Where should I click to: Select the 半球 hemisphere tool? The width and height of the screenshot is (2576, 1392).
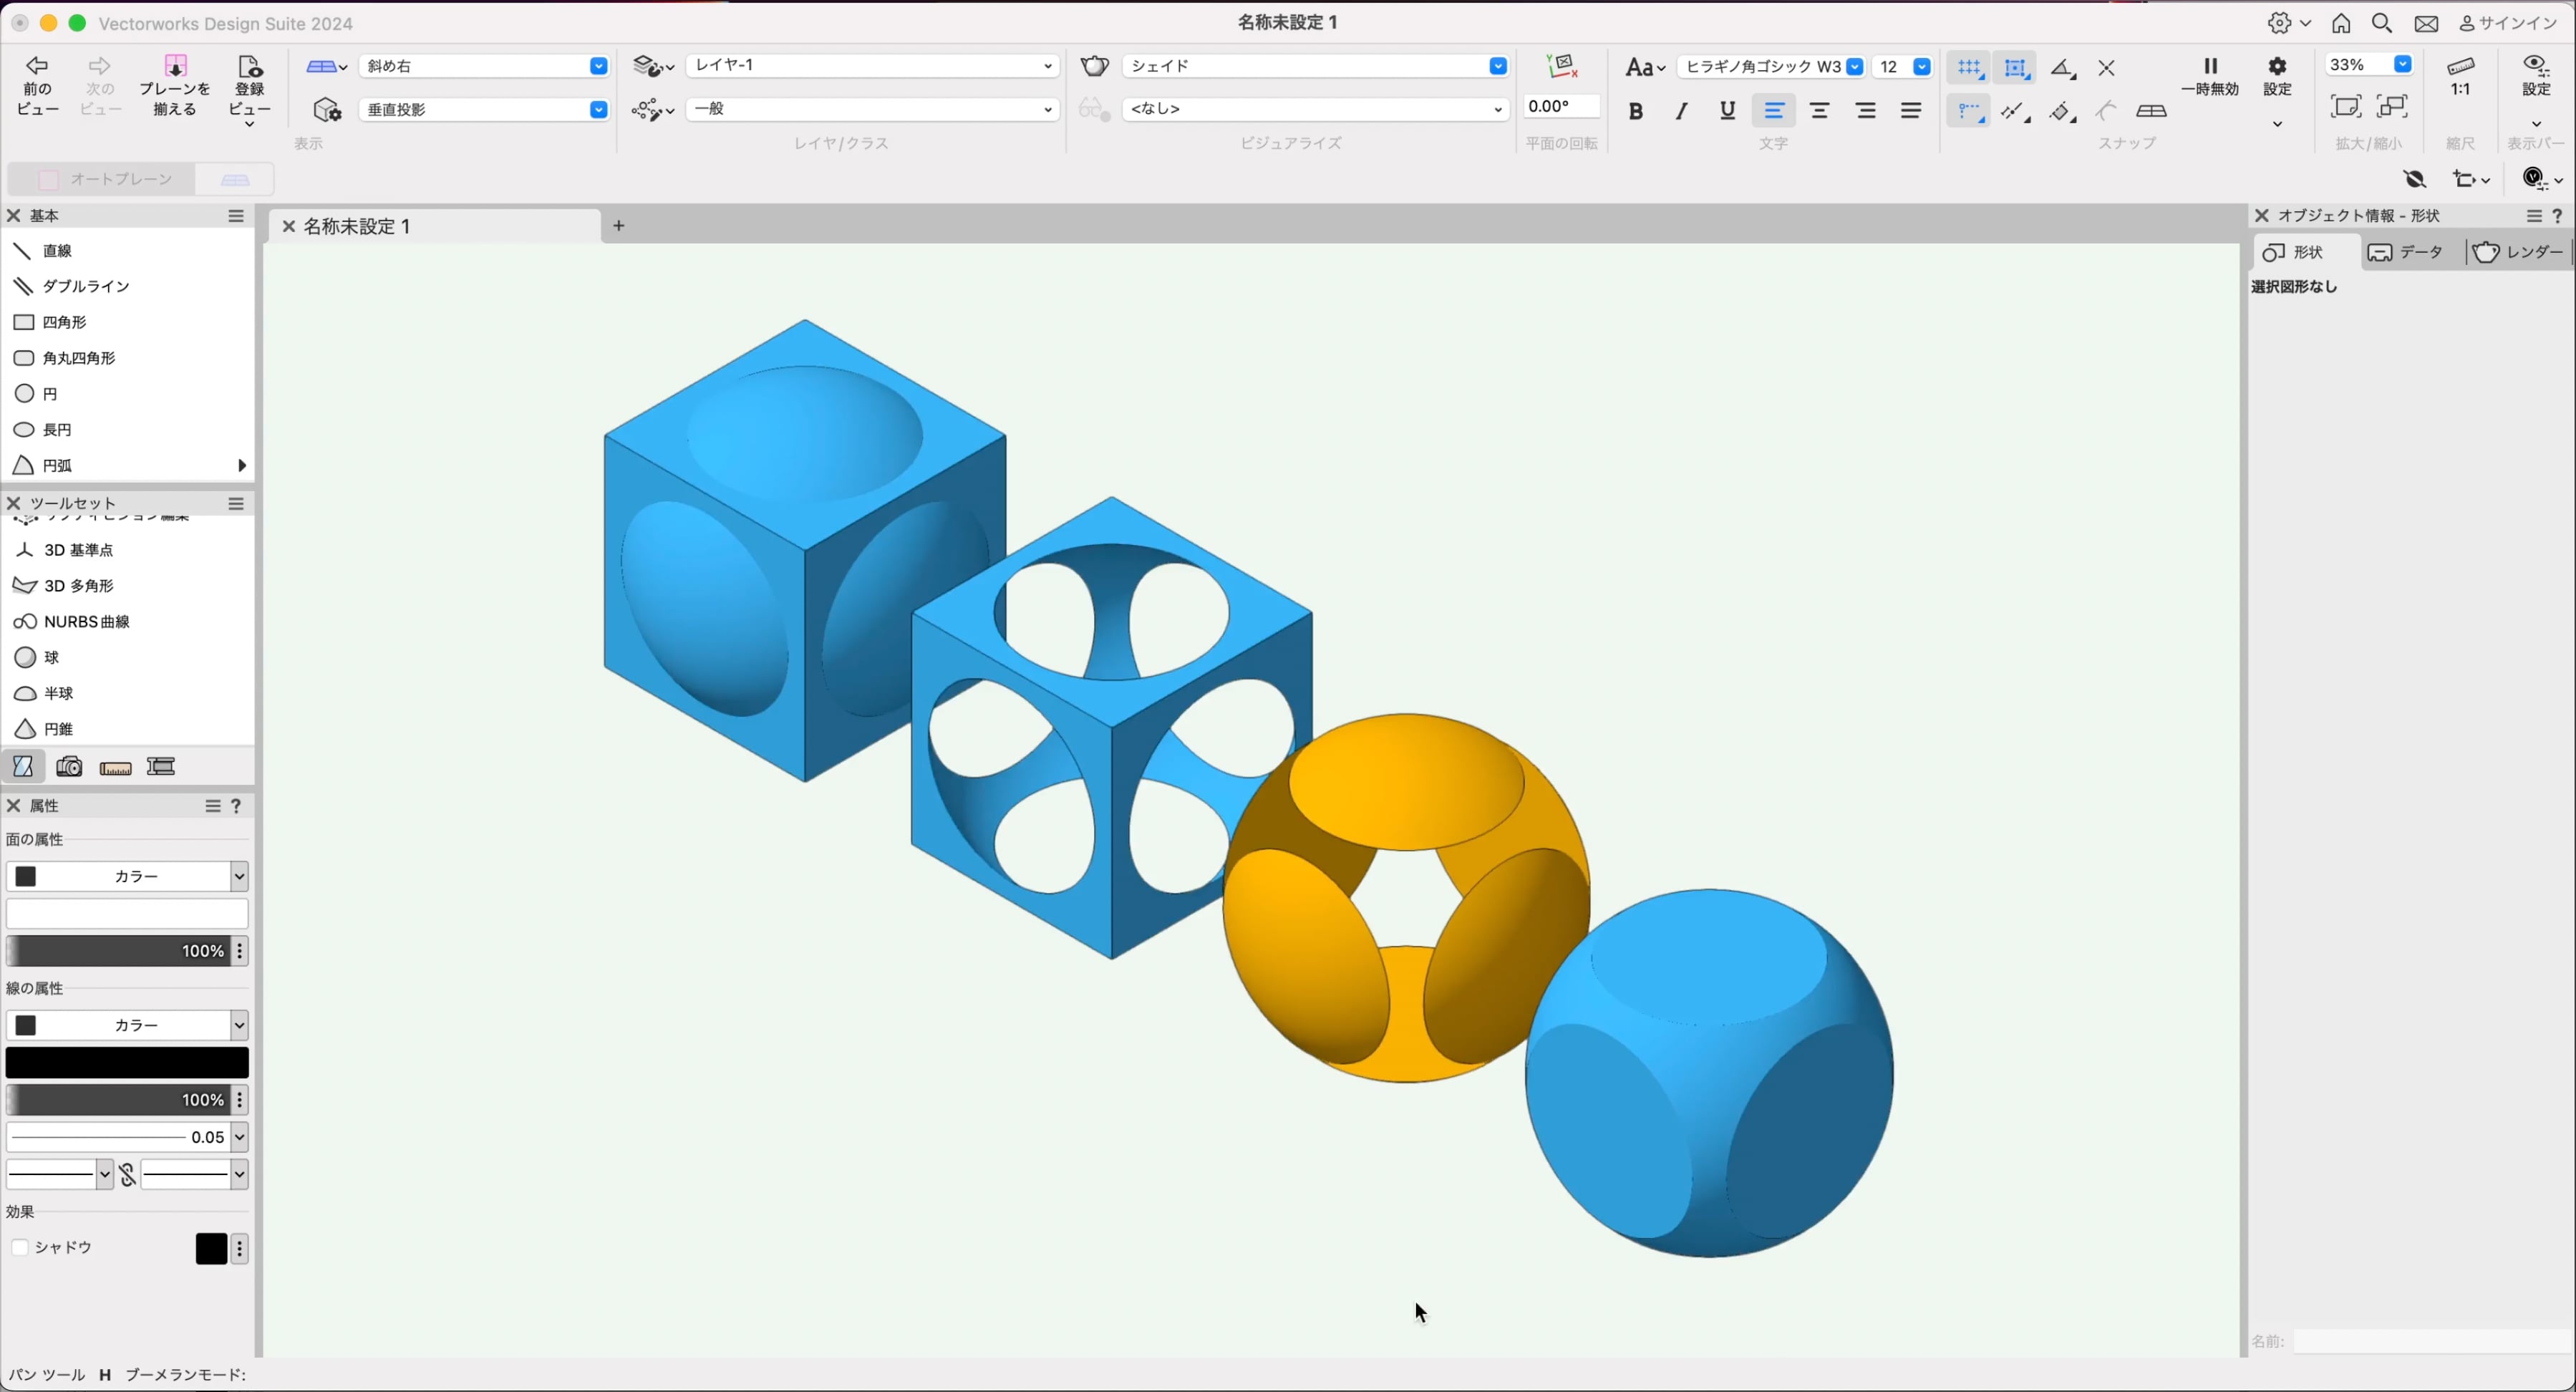(126, 694)
